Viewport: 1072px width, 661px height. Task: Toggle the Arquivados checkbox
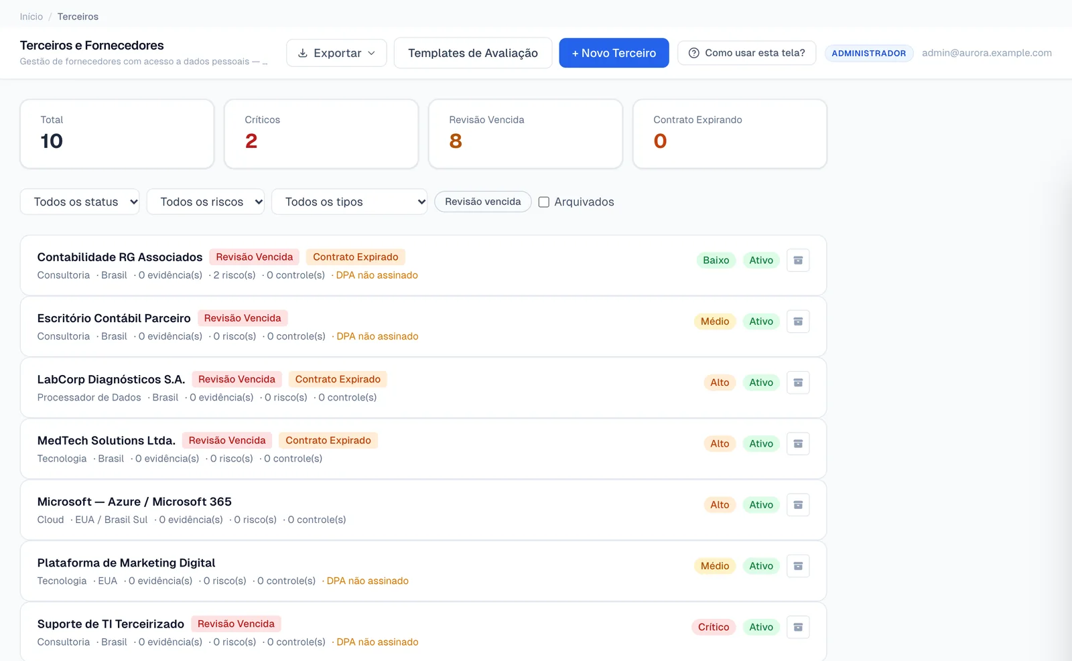[544, 202]
